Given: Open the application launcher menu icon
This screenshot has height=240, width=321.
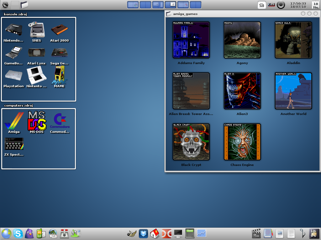Looking at the screenshot, I should 5,5.
